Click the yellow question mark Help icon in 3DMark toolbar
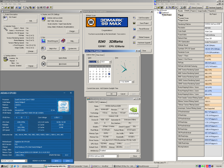 pos(51,8)
